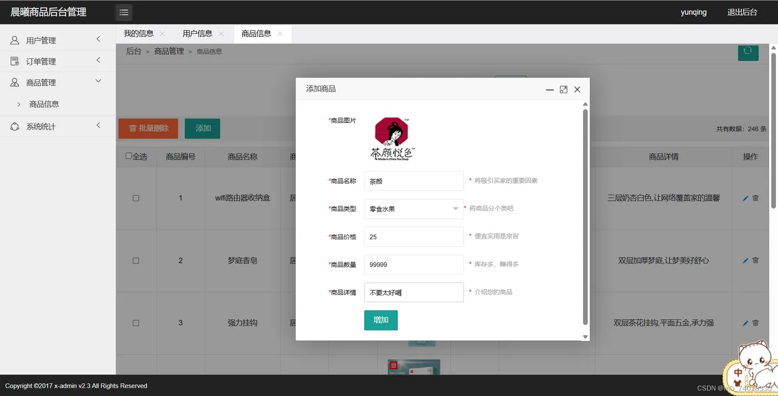Click 后台 in the breadcrumb
The image size is (778, 396).
pos(133,51)
